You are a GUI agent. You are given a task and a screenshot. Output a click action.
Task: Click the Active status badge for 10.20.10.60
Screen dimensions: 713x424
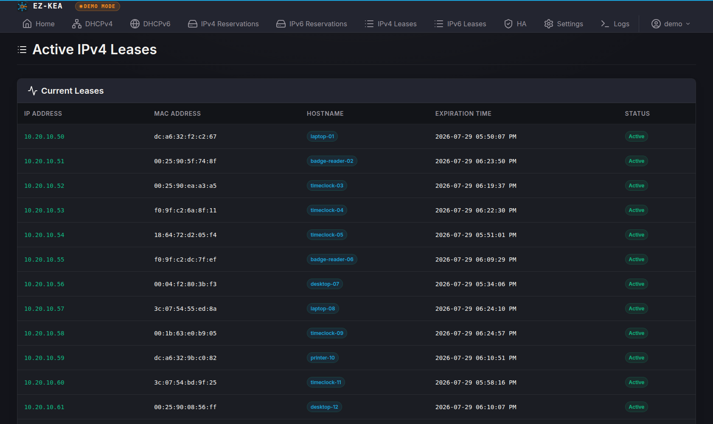636,382
